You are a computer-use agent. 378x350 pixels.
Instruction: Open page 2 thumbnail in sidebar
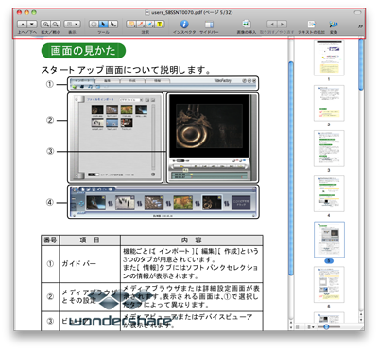329,103
